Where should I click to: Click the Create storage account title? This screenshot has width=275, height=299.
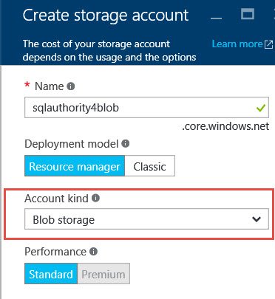(x=106, y=15)
